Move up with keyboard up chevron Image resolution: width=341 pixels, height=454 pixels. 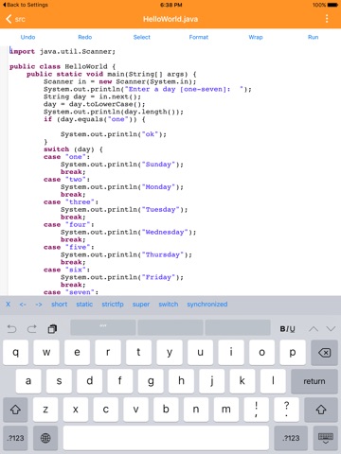314,329
